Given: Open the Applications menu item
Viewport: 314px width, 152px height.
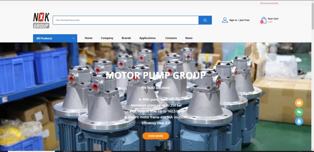Looking at the screenshot, I should click(147, 38).
